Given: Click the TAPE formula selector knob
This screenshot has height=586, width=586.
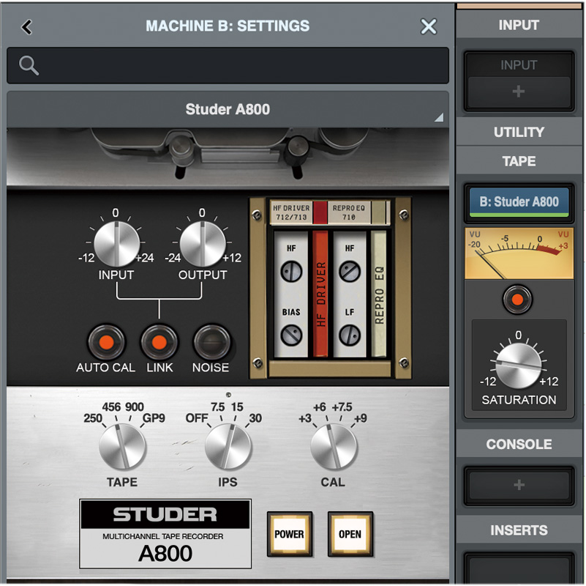Looking at the screenshot, I should (x=122, y=447).
